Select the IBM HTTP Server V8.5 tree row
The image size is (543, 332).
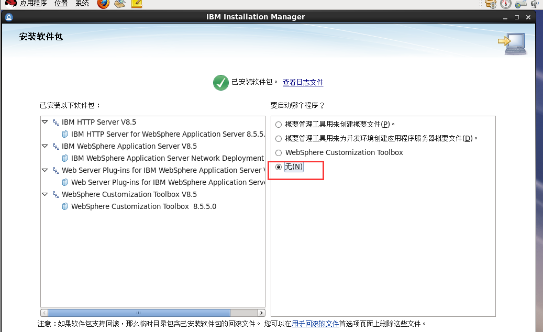point(98,122)
